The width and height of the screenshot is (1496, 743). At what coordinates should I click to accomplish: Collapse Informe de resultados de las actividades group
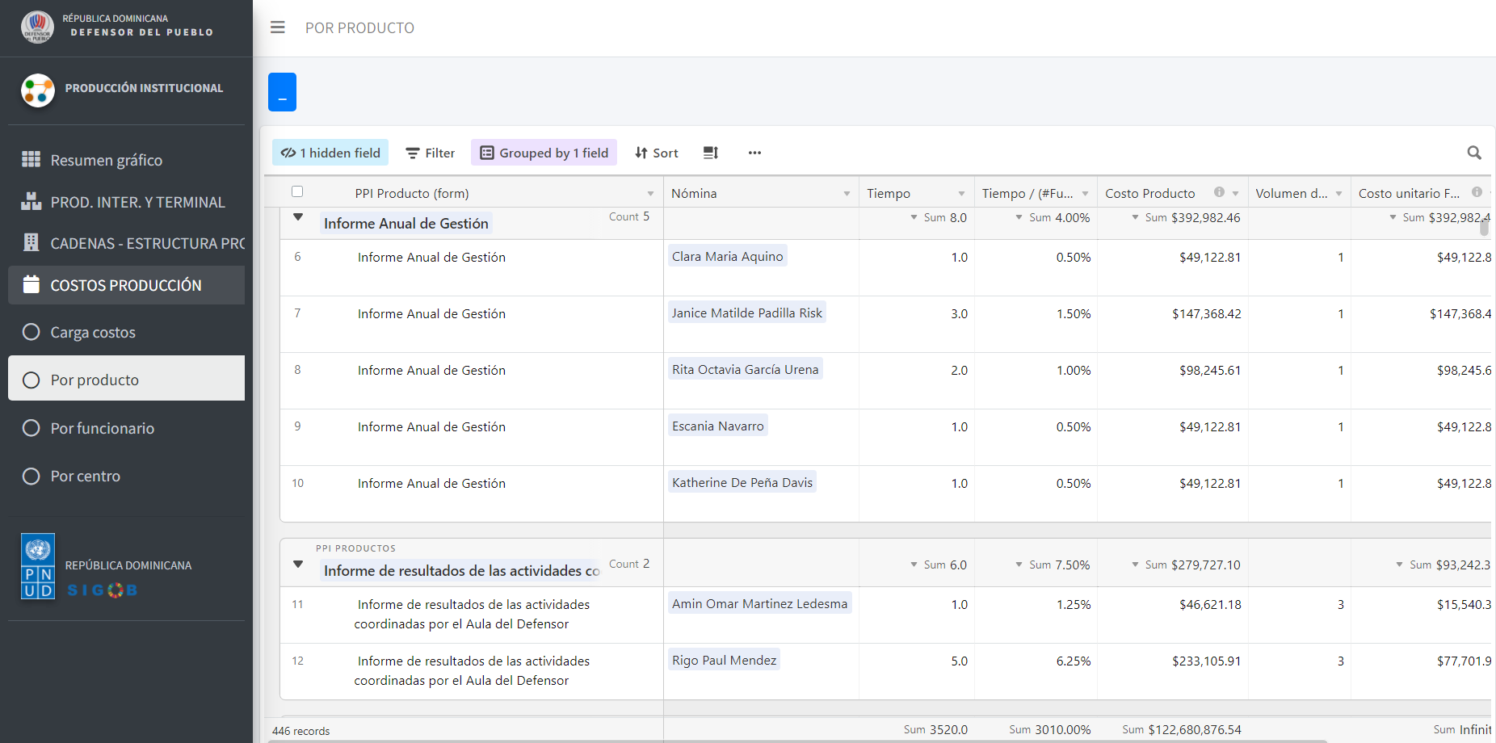[x=298, y=564]
